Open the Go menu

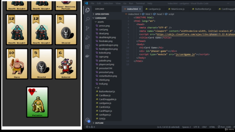[x=125, y=3]
